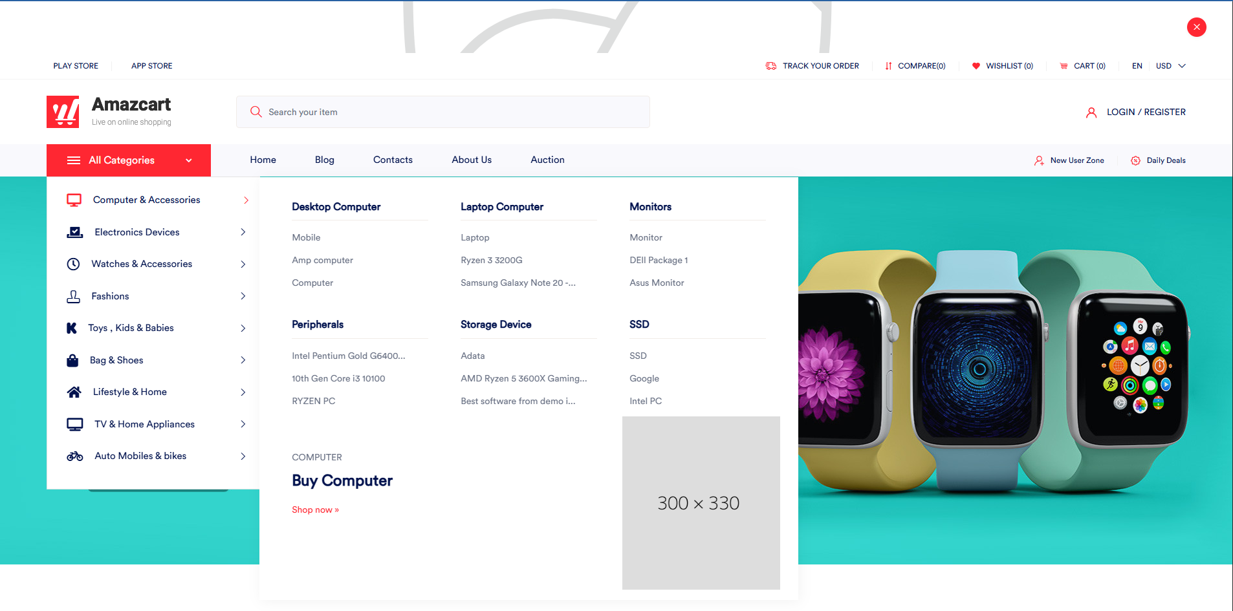
Task: Open the Desktop Computer category heading
Action: (x=336, y=207)
